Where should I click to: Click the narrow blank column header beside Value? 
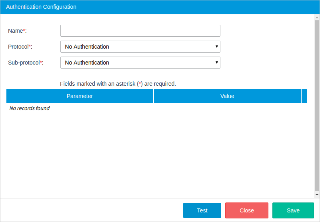304,96
